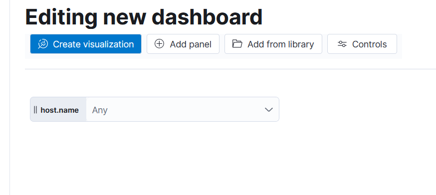Screen dimensions: 436x195
Task: Click the 'Create visualization' label text
Action: point(93,44)
